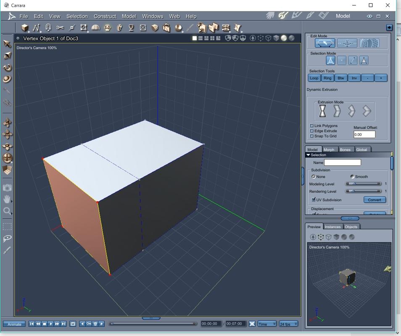Choose polygon edit mode with pointer
401x336 pixels.
[x=325, y=43]
